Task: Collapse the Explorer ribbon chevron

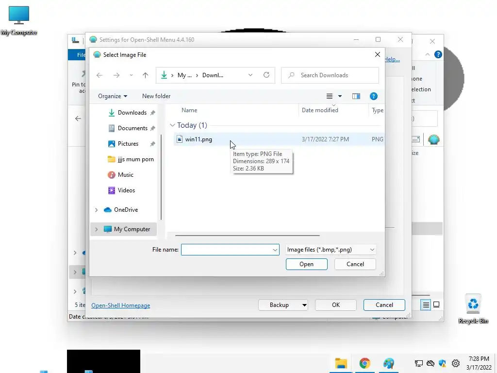Action: click(427, 54)
